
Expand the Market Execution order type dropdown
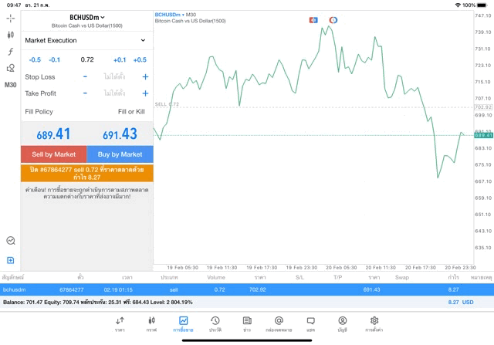[86, 40]
